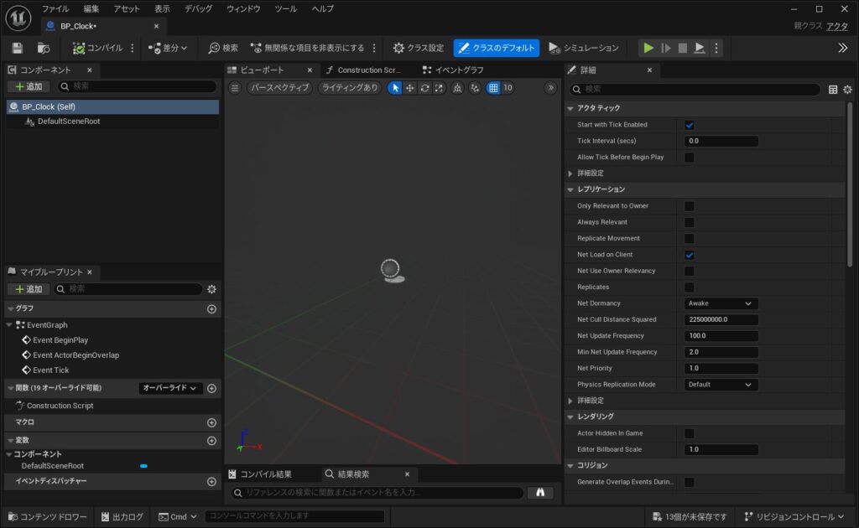This screenshot has width=859, height=528.
Task: Select the translate gizmo tool in viewport
Action: (x=410, y=88)
